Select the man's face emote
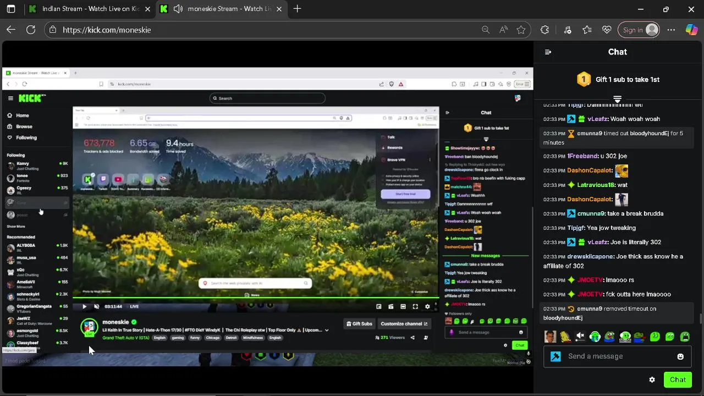The height and width of the screenshot is (396, 704). point(550,337)
